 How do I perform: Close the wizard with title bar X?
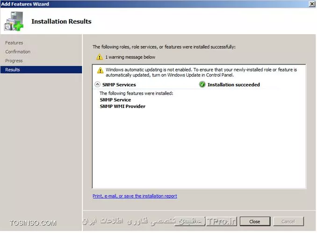click(312, 4)
